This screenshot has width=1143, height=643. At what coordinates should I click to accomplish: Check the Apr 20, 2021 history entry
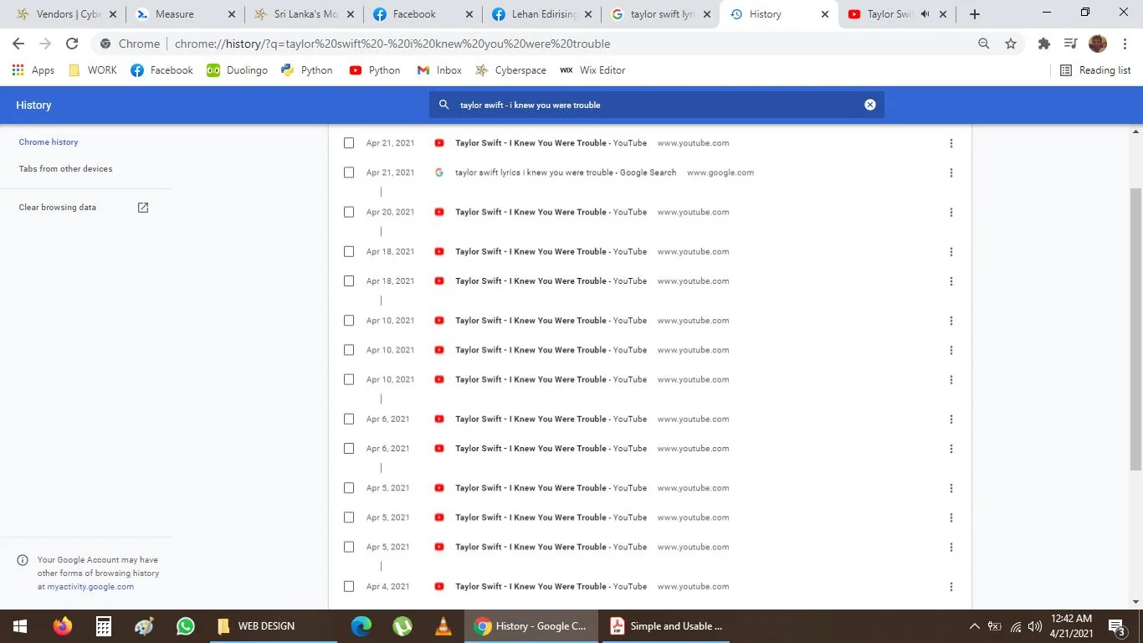click(x=349, y=212)
